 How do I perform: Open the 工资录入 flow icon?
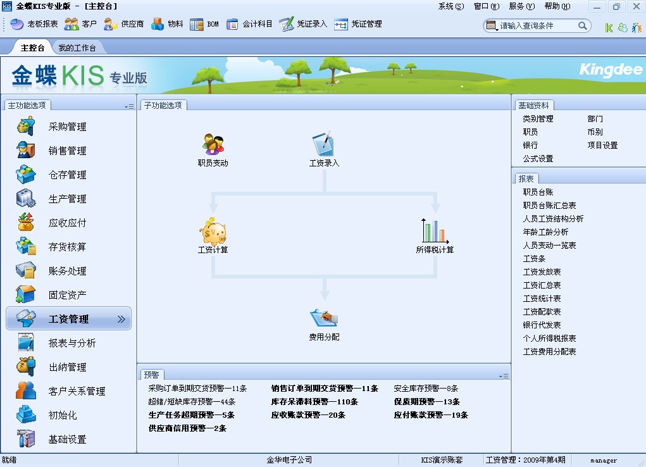point(324,149)
